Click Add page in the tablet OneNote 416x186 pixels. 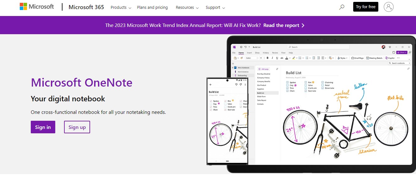click(264, 69)
